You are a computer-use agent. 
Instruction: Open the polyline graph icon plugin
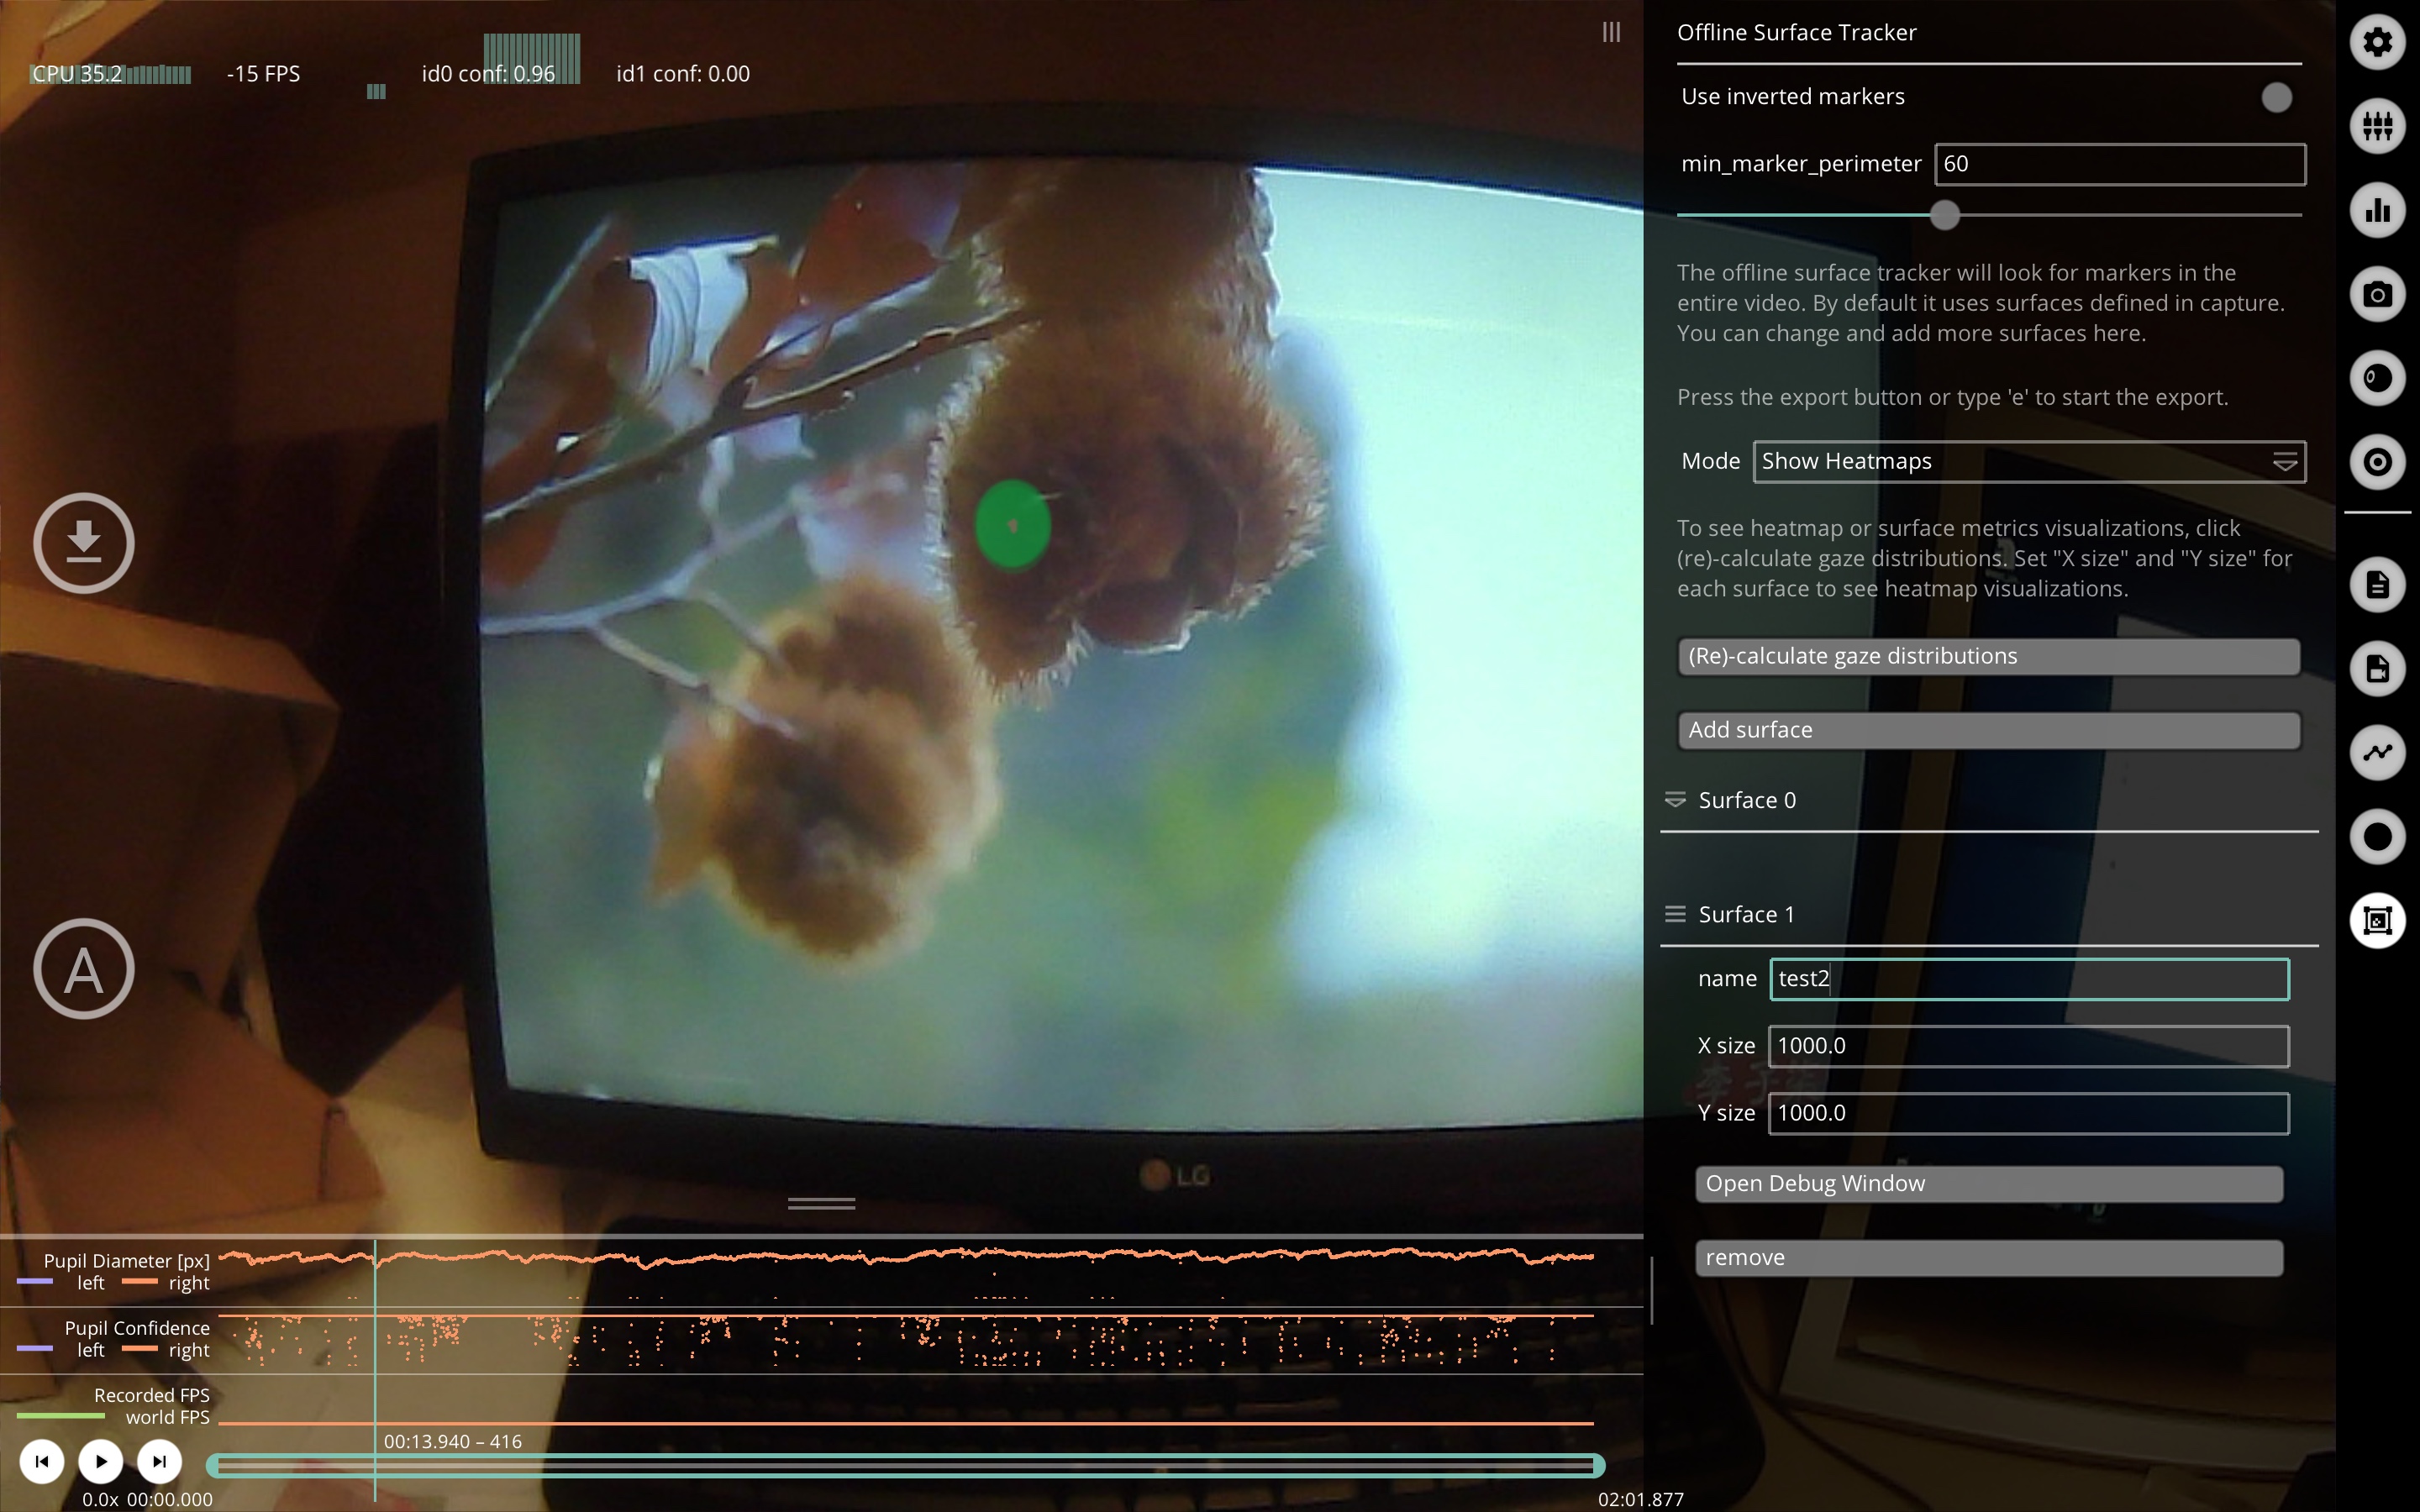(2377, 753)
